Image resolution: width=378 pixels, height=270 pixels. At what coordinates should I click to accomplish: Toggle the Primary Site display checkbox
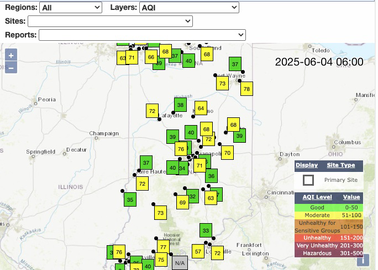pyautogui.click(x=308, y=180)
